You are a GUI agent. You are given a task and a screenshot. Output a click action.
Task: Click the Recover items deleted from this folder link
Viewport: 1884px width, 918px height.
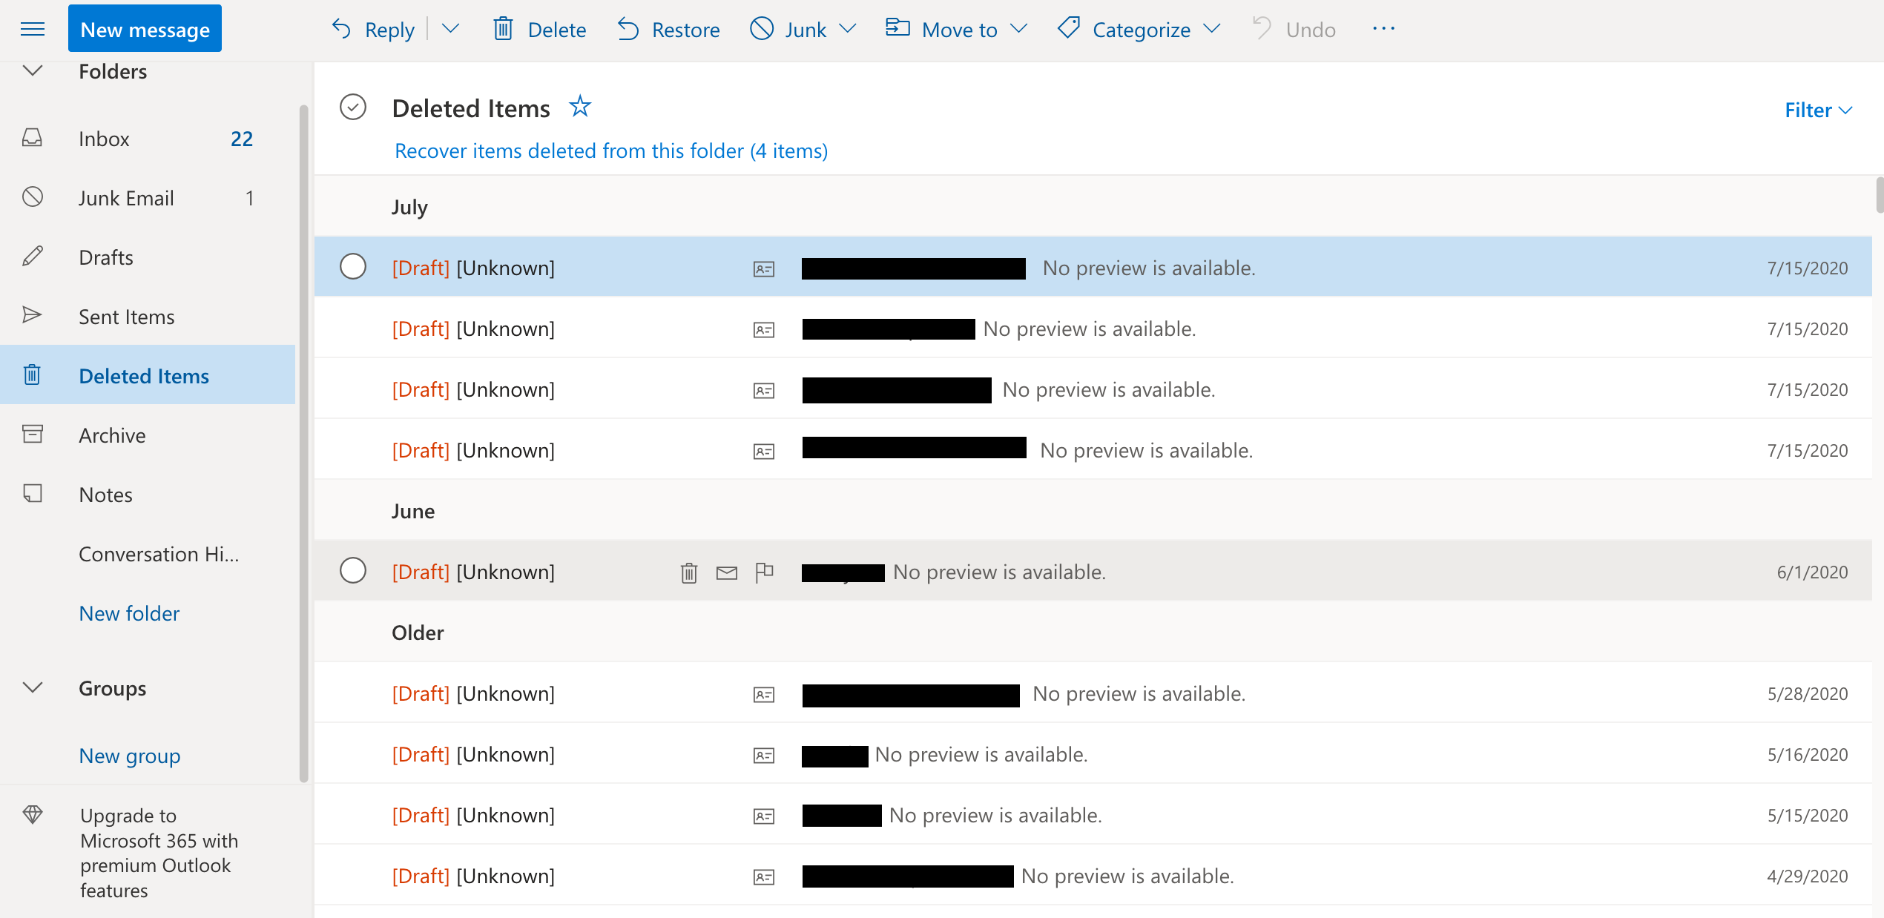611,151
